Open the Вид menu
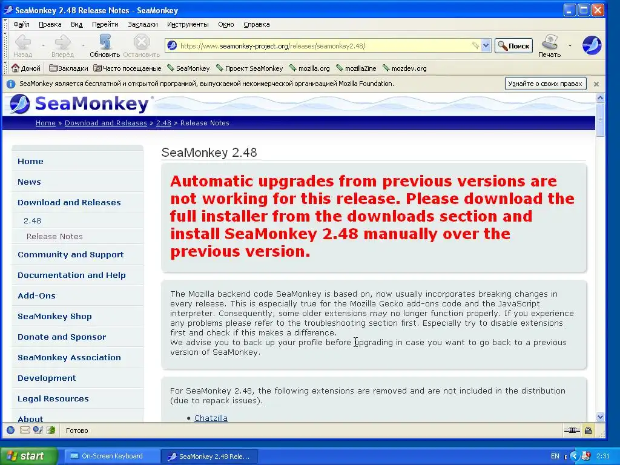Image resolution: width=620 pixels, height=465 pixels. click(77, 24)
